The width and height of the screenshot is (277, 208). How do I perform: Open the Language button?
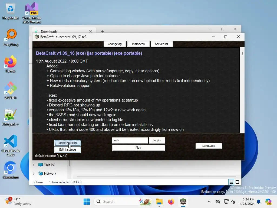click(209, 146)
